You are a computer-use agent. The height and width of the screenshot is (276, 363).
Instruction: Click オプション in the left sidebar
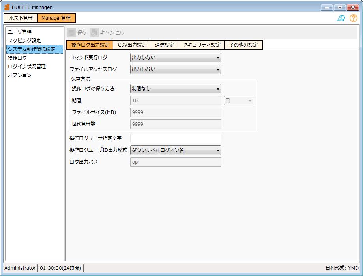(20, 75)
